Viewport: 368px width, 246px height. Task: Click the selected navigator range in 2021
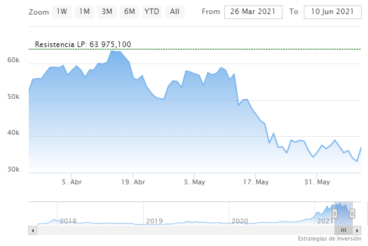click(344, 215)
